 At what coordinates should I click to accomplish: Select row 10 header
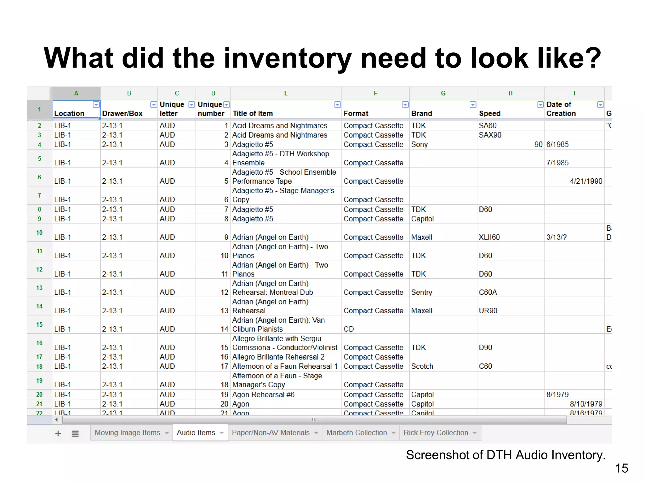click(39, 233)
